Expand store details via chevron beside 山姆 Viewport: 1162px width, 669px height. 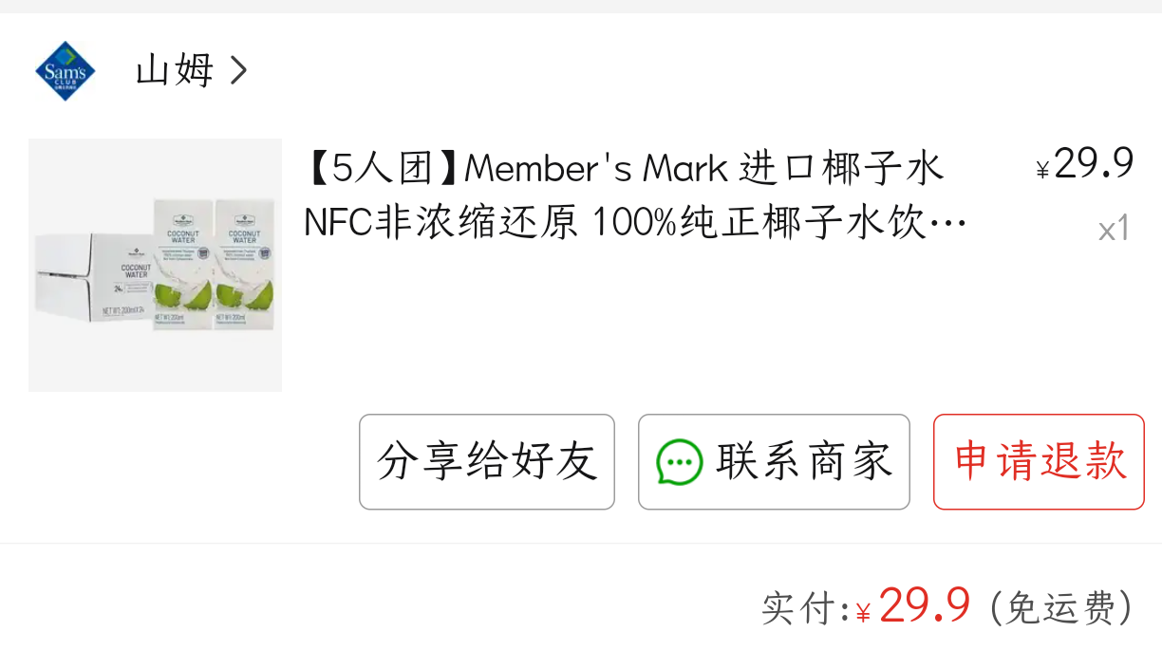coord(238,70)
